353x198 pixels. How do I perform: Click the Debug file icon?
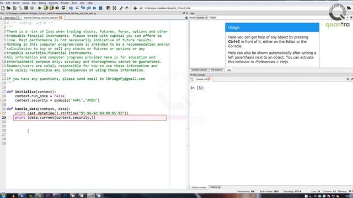pyautogui.click(x=71, y=8)
